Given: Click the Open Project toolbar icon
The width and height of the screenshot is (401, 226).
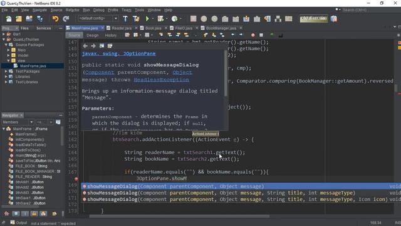Looking at the screenshot, I should point(29,19).
